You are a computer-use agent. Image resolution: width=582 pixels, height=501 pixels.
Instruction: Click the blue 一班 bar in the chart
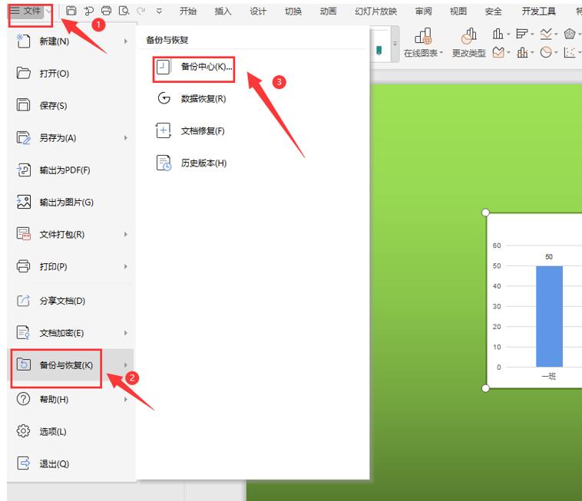(549, 316)
